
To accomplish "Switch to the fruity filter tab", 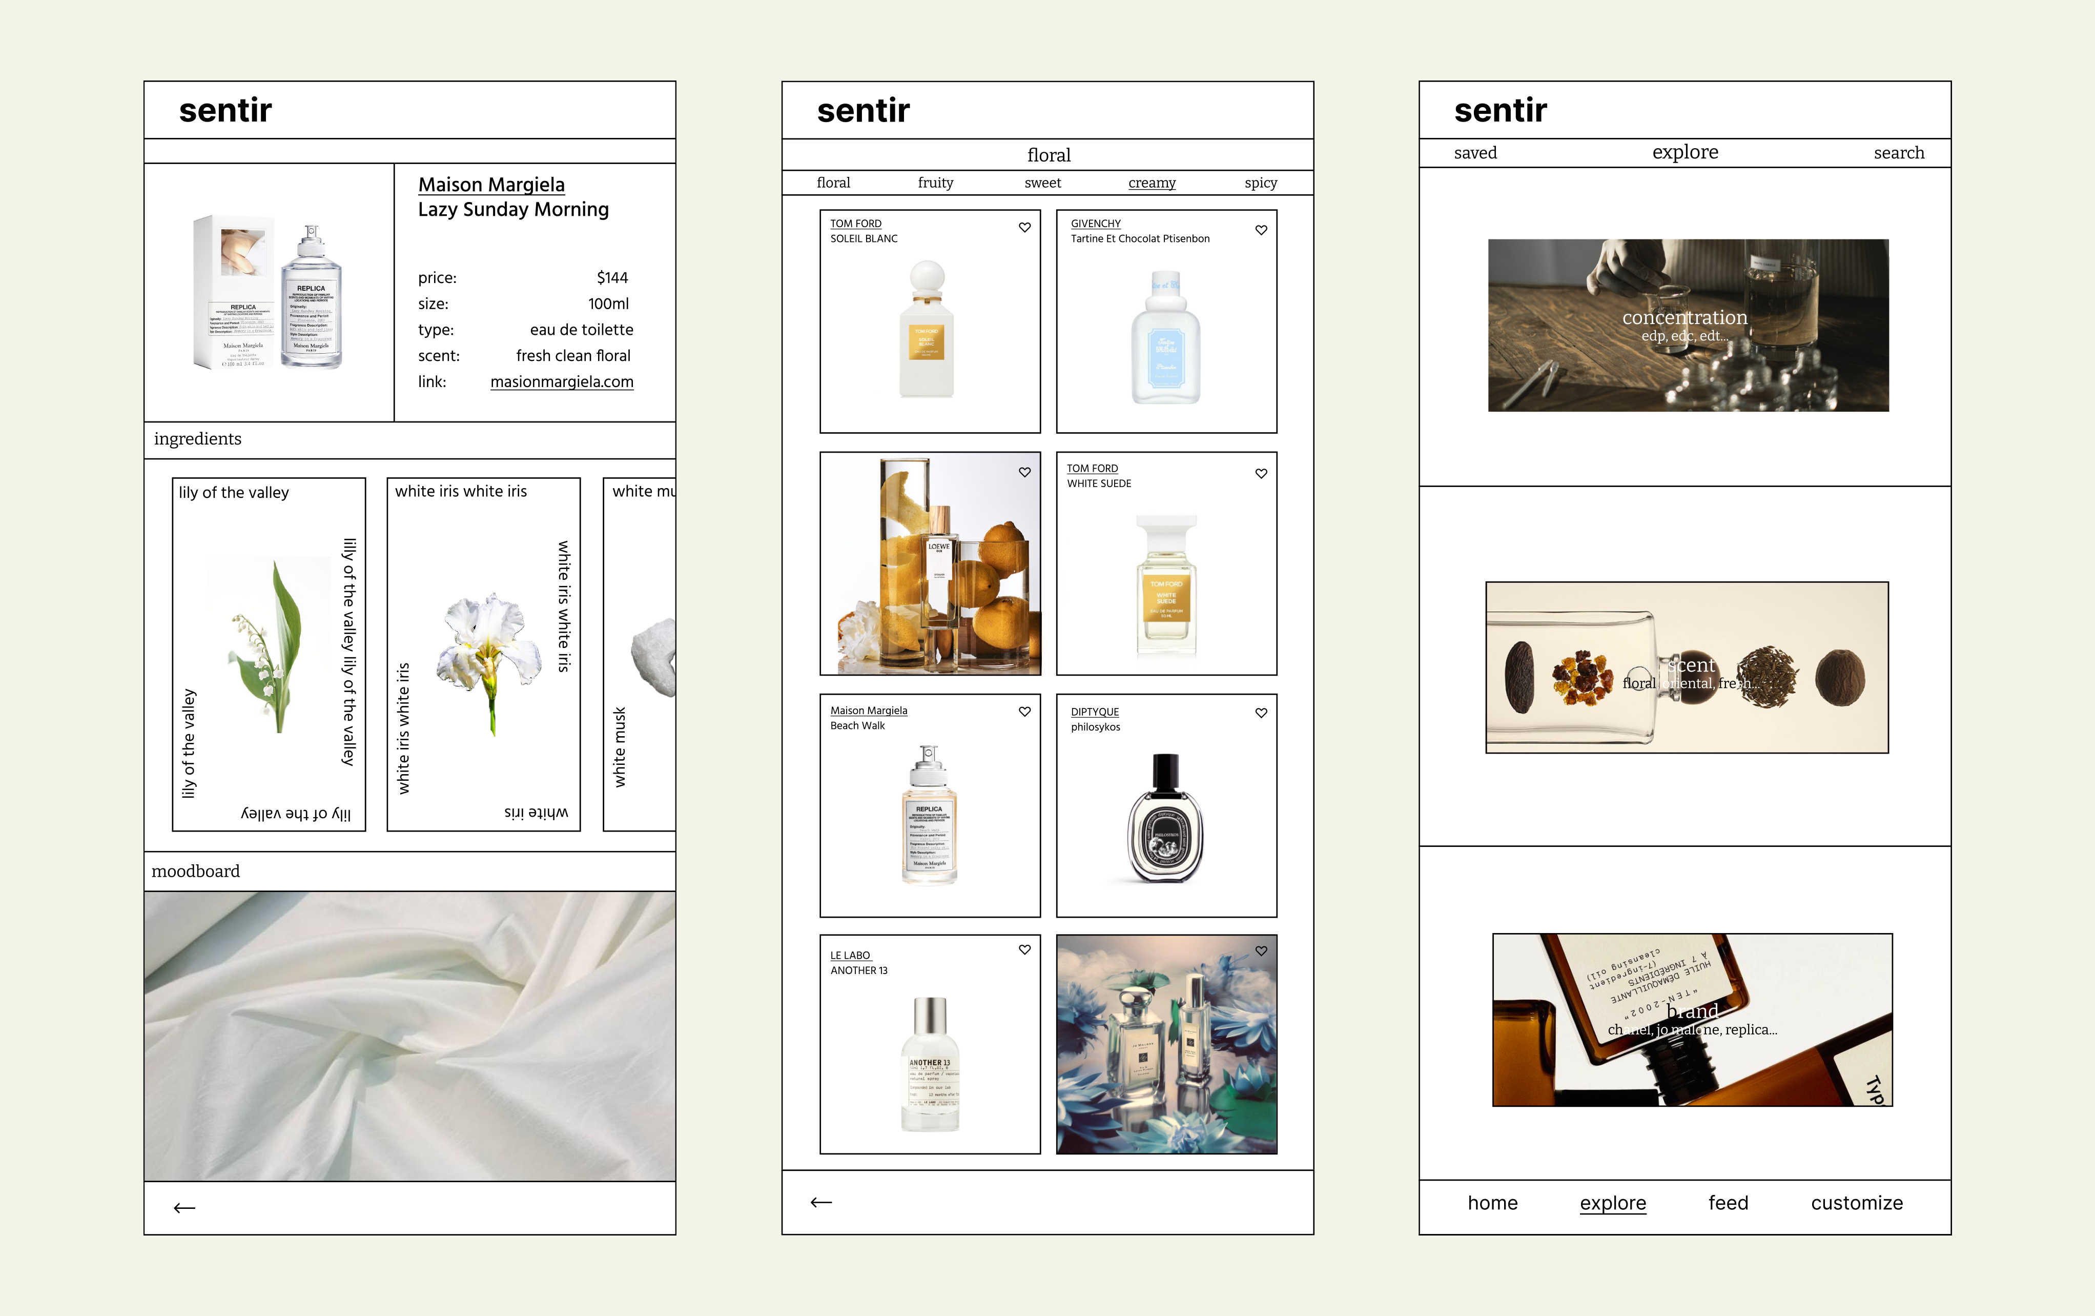I will click(x=935, y=183).
